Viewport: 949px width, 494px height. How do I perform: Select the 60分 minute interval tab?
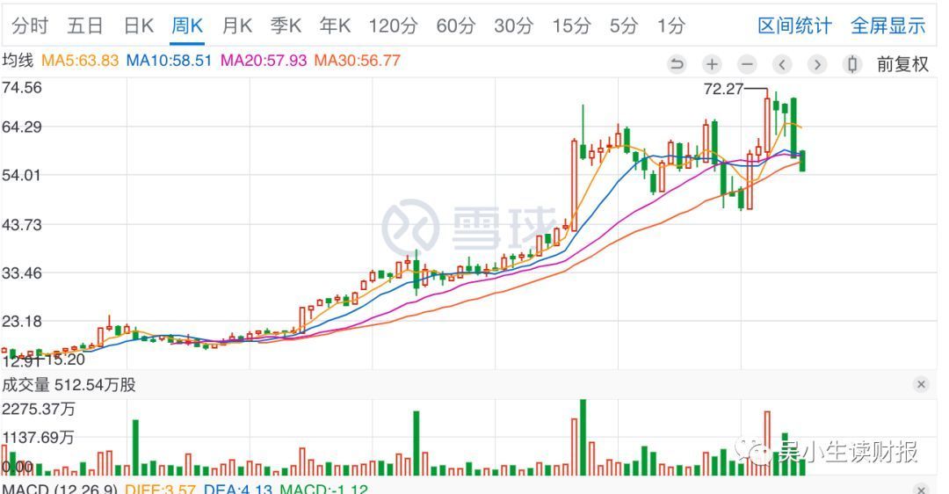[455, 25]
